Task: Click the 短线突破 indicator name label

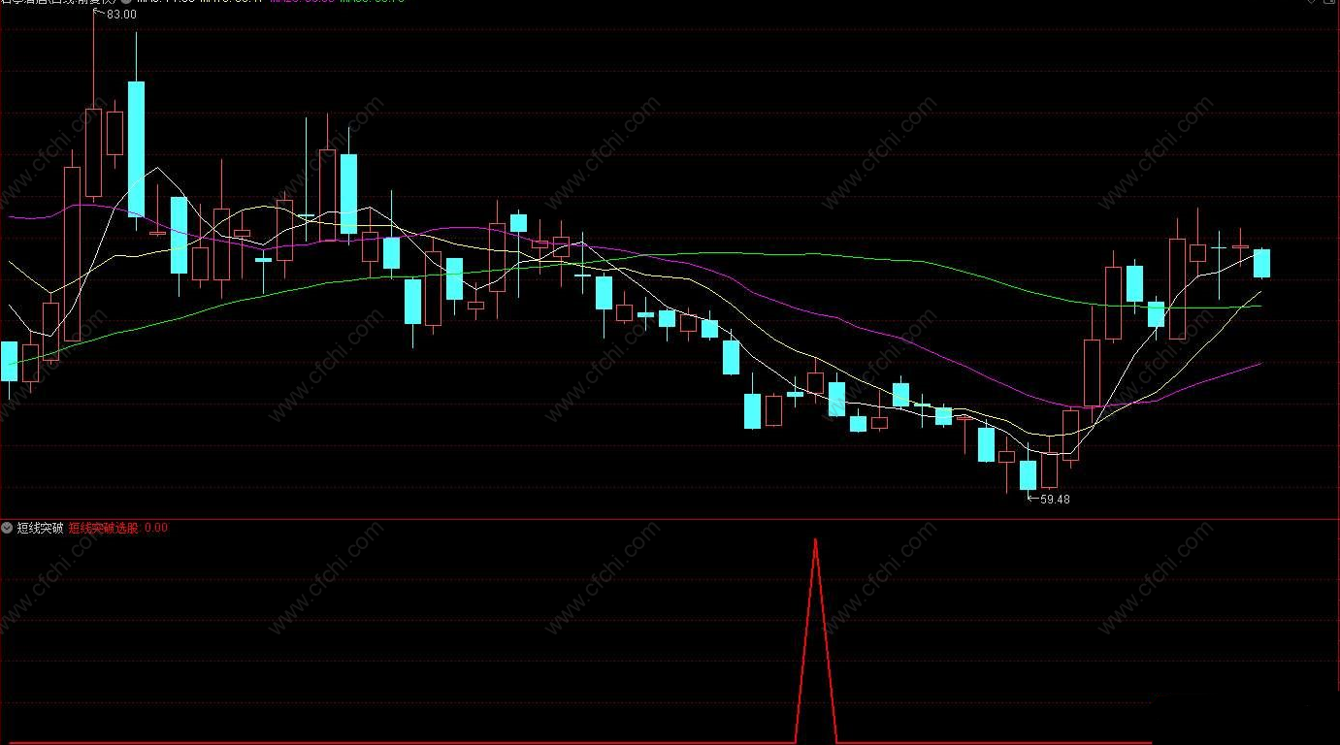Action: coord(40,528)
